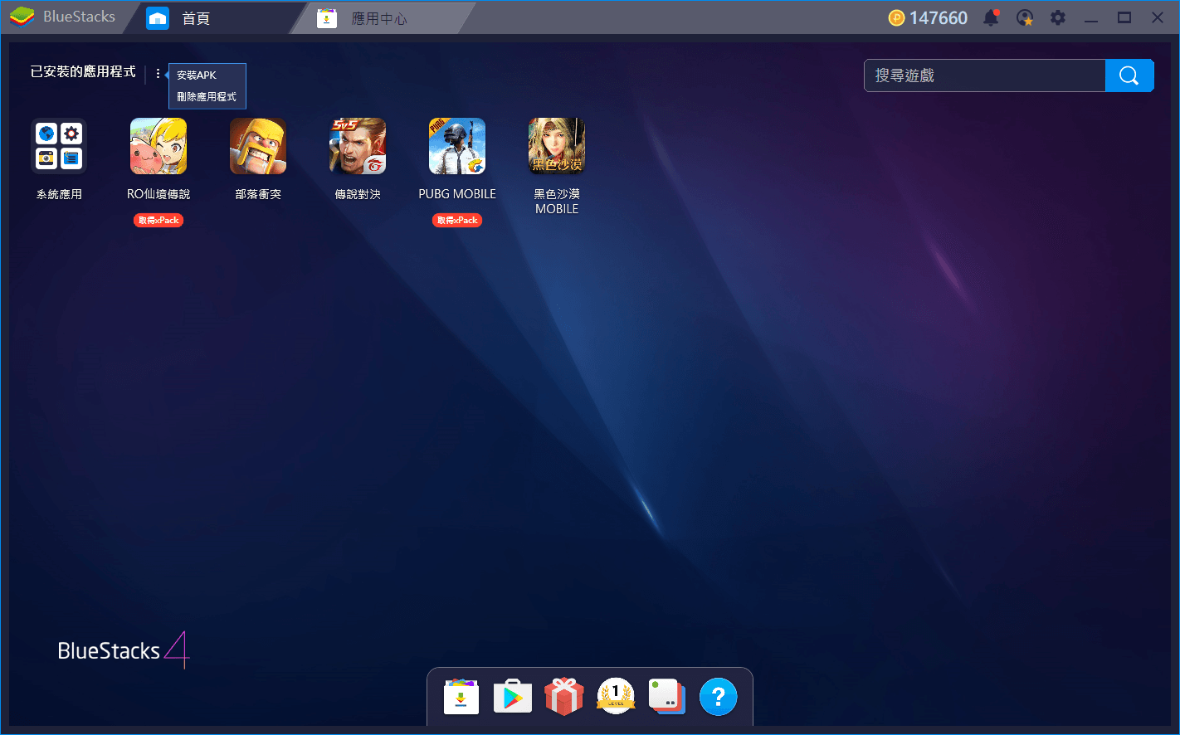
Task: Open the App Center download icon in dock
Action: (x=461, y=697)
